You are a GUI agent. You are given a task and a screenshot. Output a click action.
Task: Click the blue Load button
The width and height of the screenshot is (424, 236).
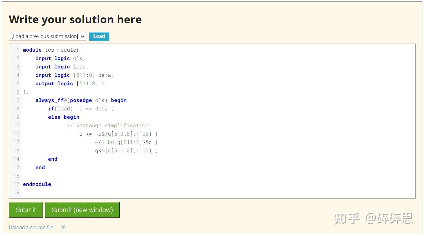pos(99,36)
